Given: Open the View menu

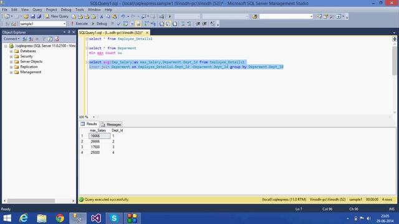Looking at the screenshot, I should click(25, 10).
